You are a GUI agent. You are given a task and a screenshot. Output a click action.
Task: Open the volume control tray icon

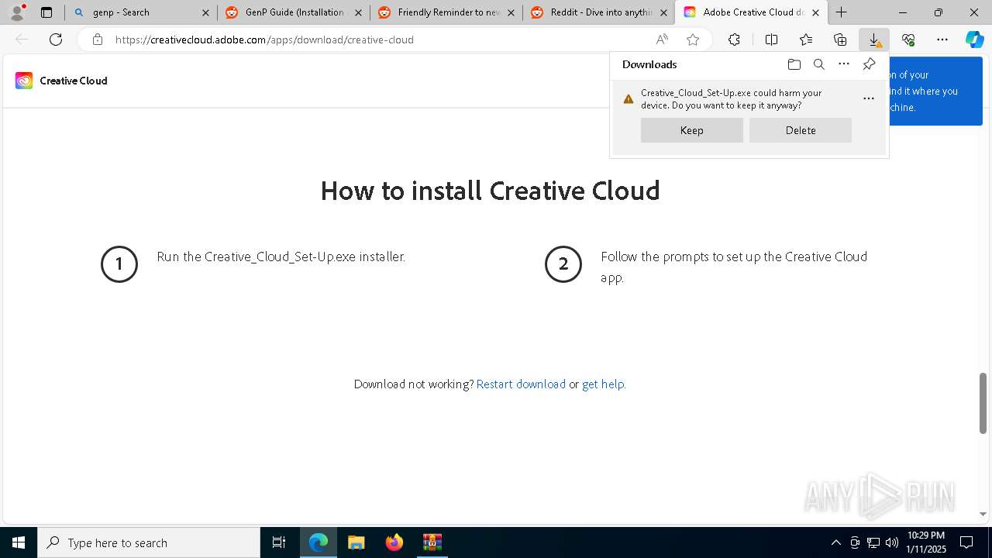(891, 542)
